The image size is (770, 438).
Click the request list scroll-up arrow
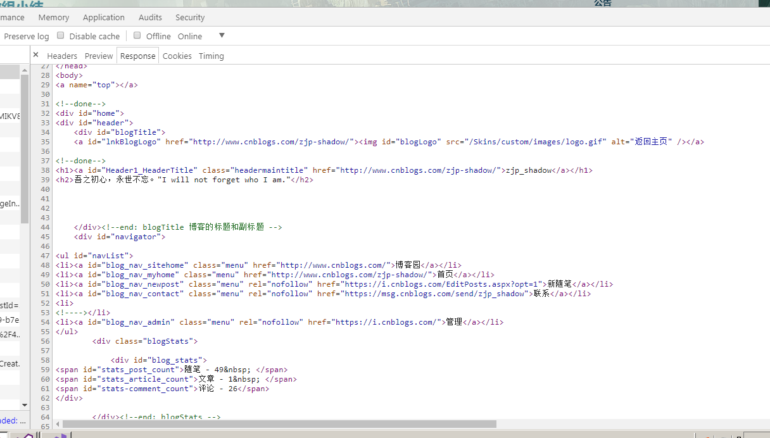[x=25, y=68]
